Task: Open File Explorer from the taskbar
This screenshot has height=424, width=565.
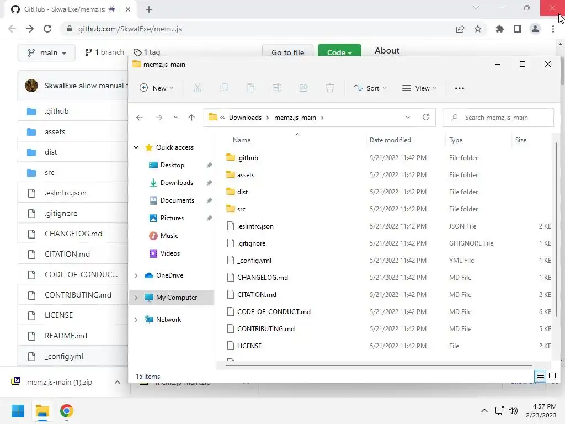Action: (42, 411)
